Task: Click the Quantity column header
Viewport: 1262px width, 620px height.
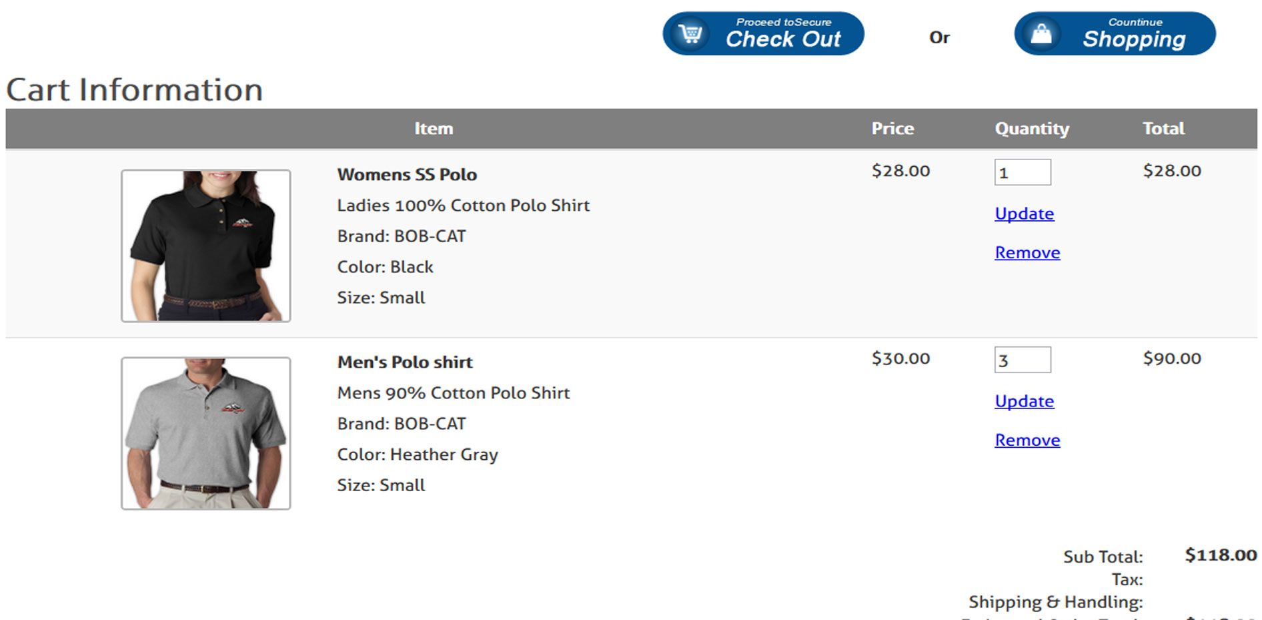Action: (1032, 129)
